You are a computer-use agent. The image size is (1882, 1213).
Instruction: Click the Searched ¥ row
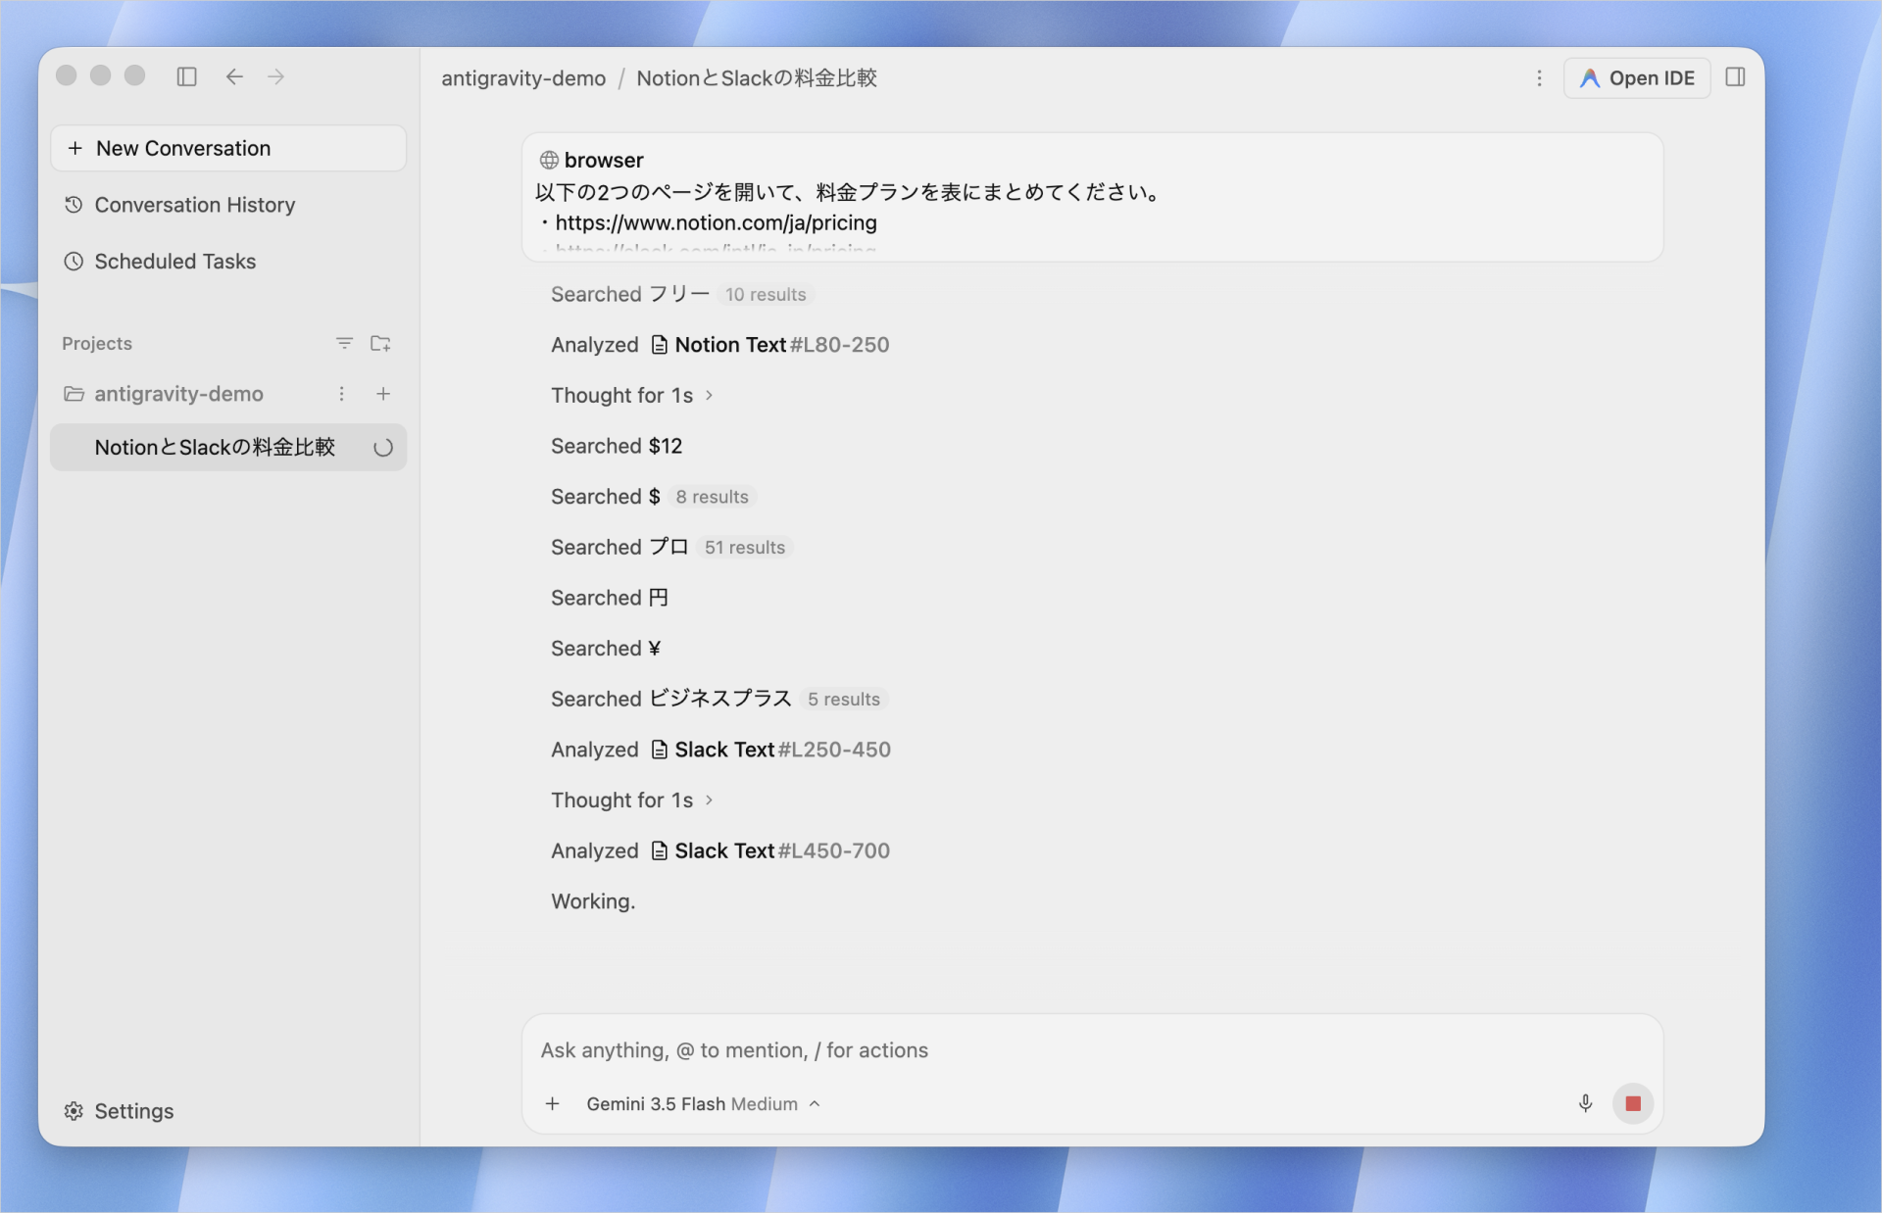pyautogui.click(x=606, y=649)
